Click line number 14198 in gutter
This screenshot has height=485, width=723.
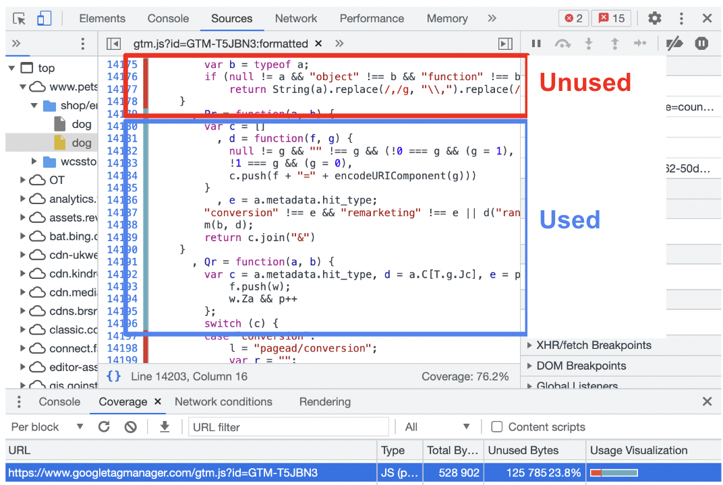click(x=122, y=348)
